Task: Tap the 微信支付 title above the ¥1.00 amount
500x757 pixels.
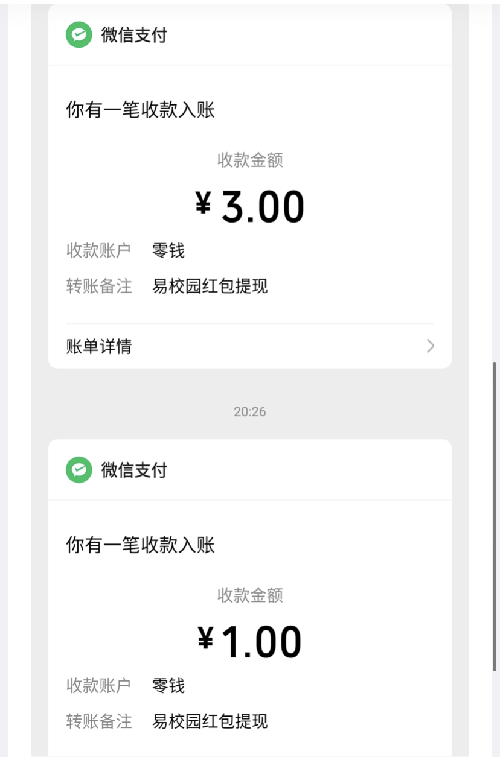Action: (134, 470)
